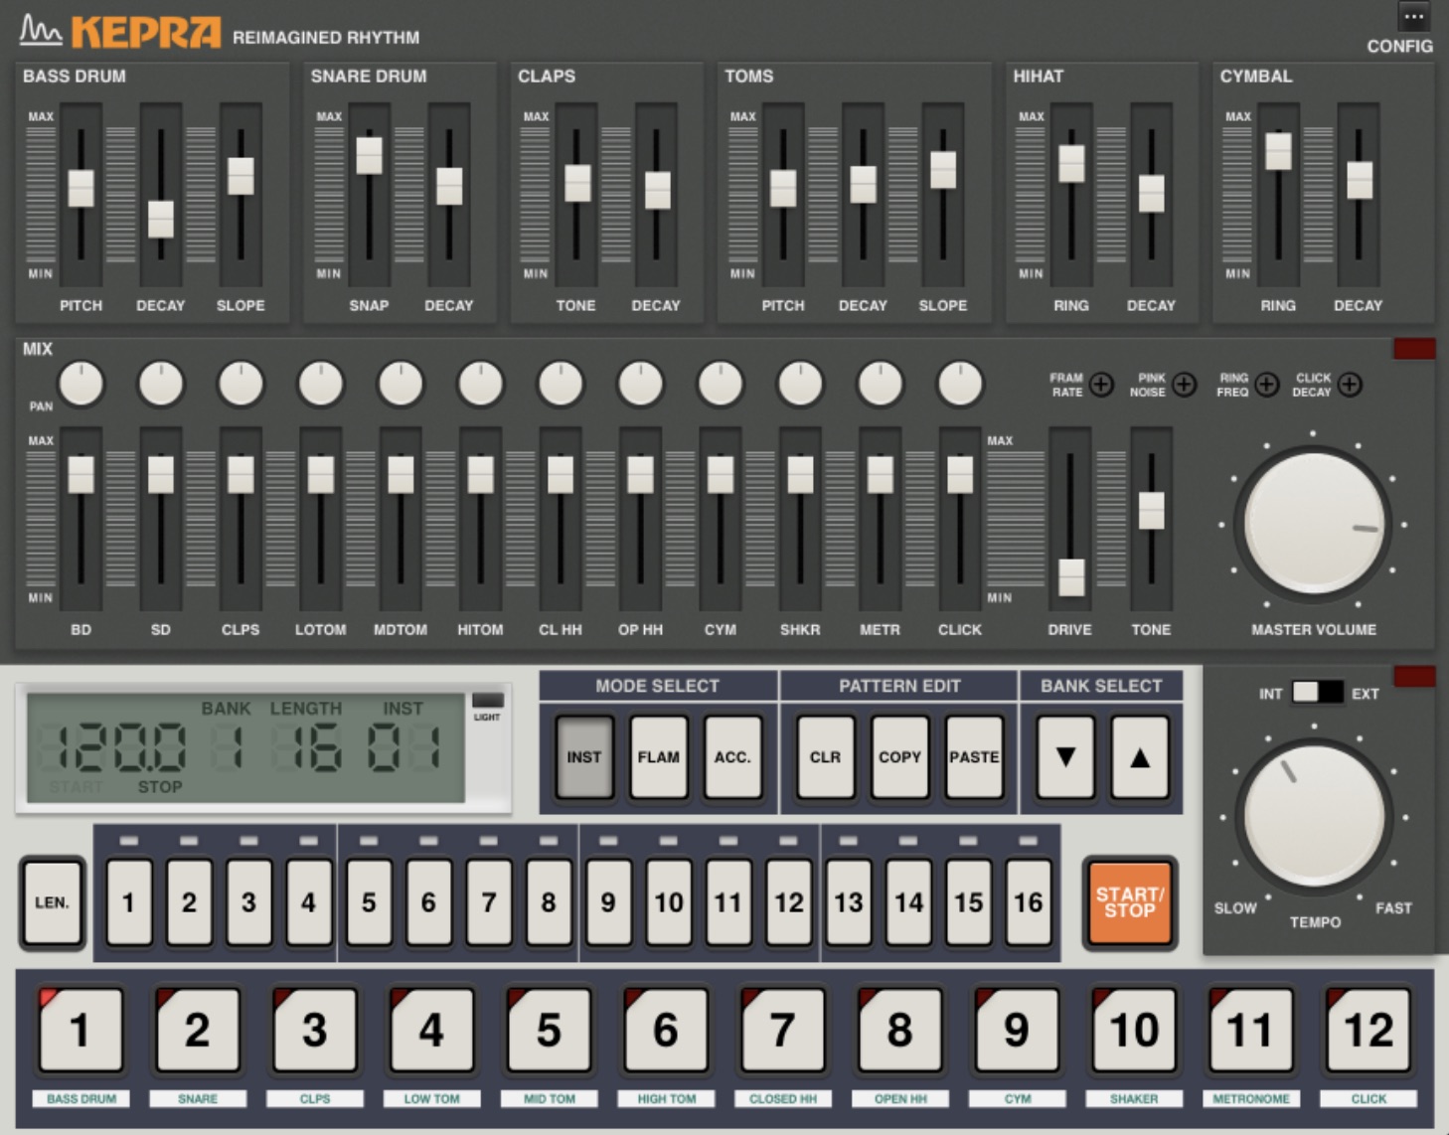Click the RING FREQ plus icon
1449x1135 pixels.
click(1266, 385)
